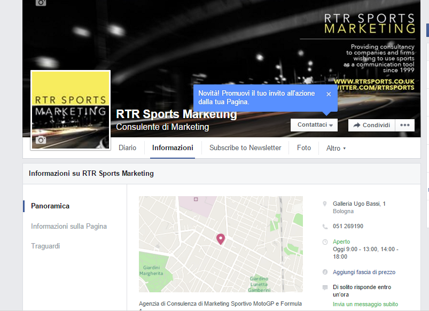Click Aggiungi fascia di prezzo link
429x311 pixels.
[364, 272]
